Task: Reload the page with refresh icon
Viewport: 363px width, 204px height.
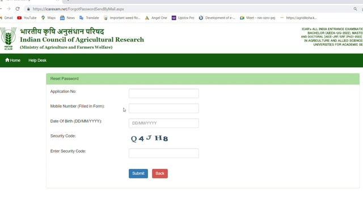Action: click(18, 9)
